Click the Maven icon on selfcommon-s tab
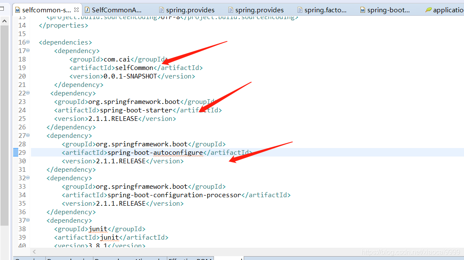Screen dimensions: 464x260 17,9
